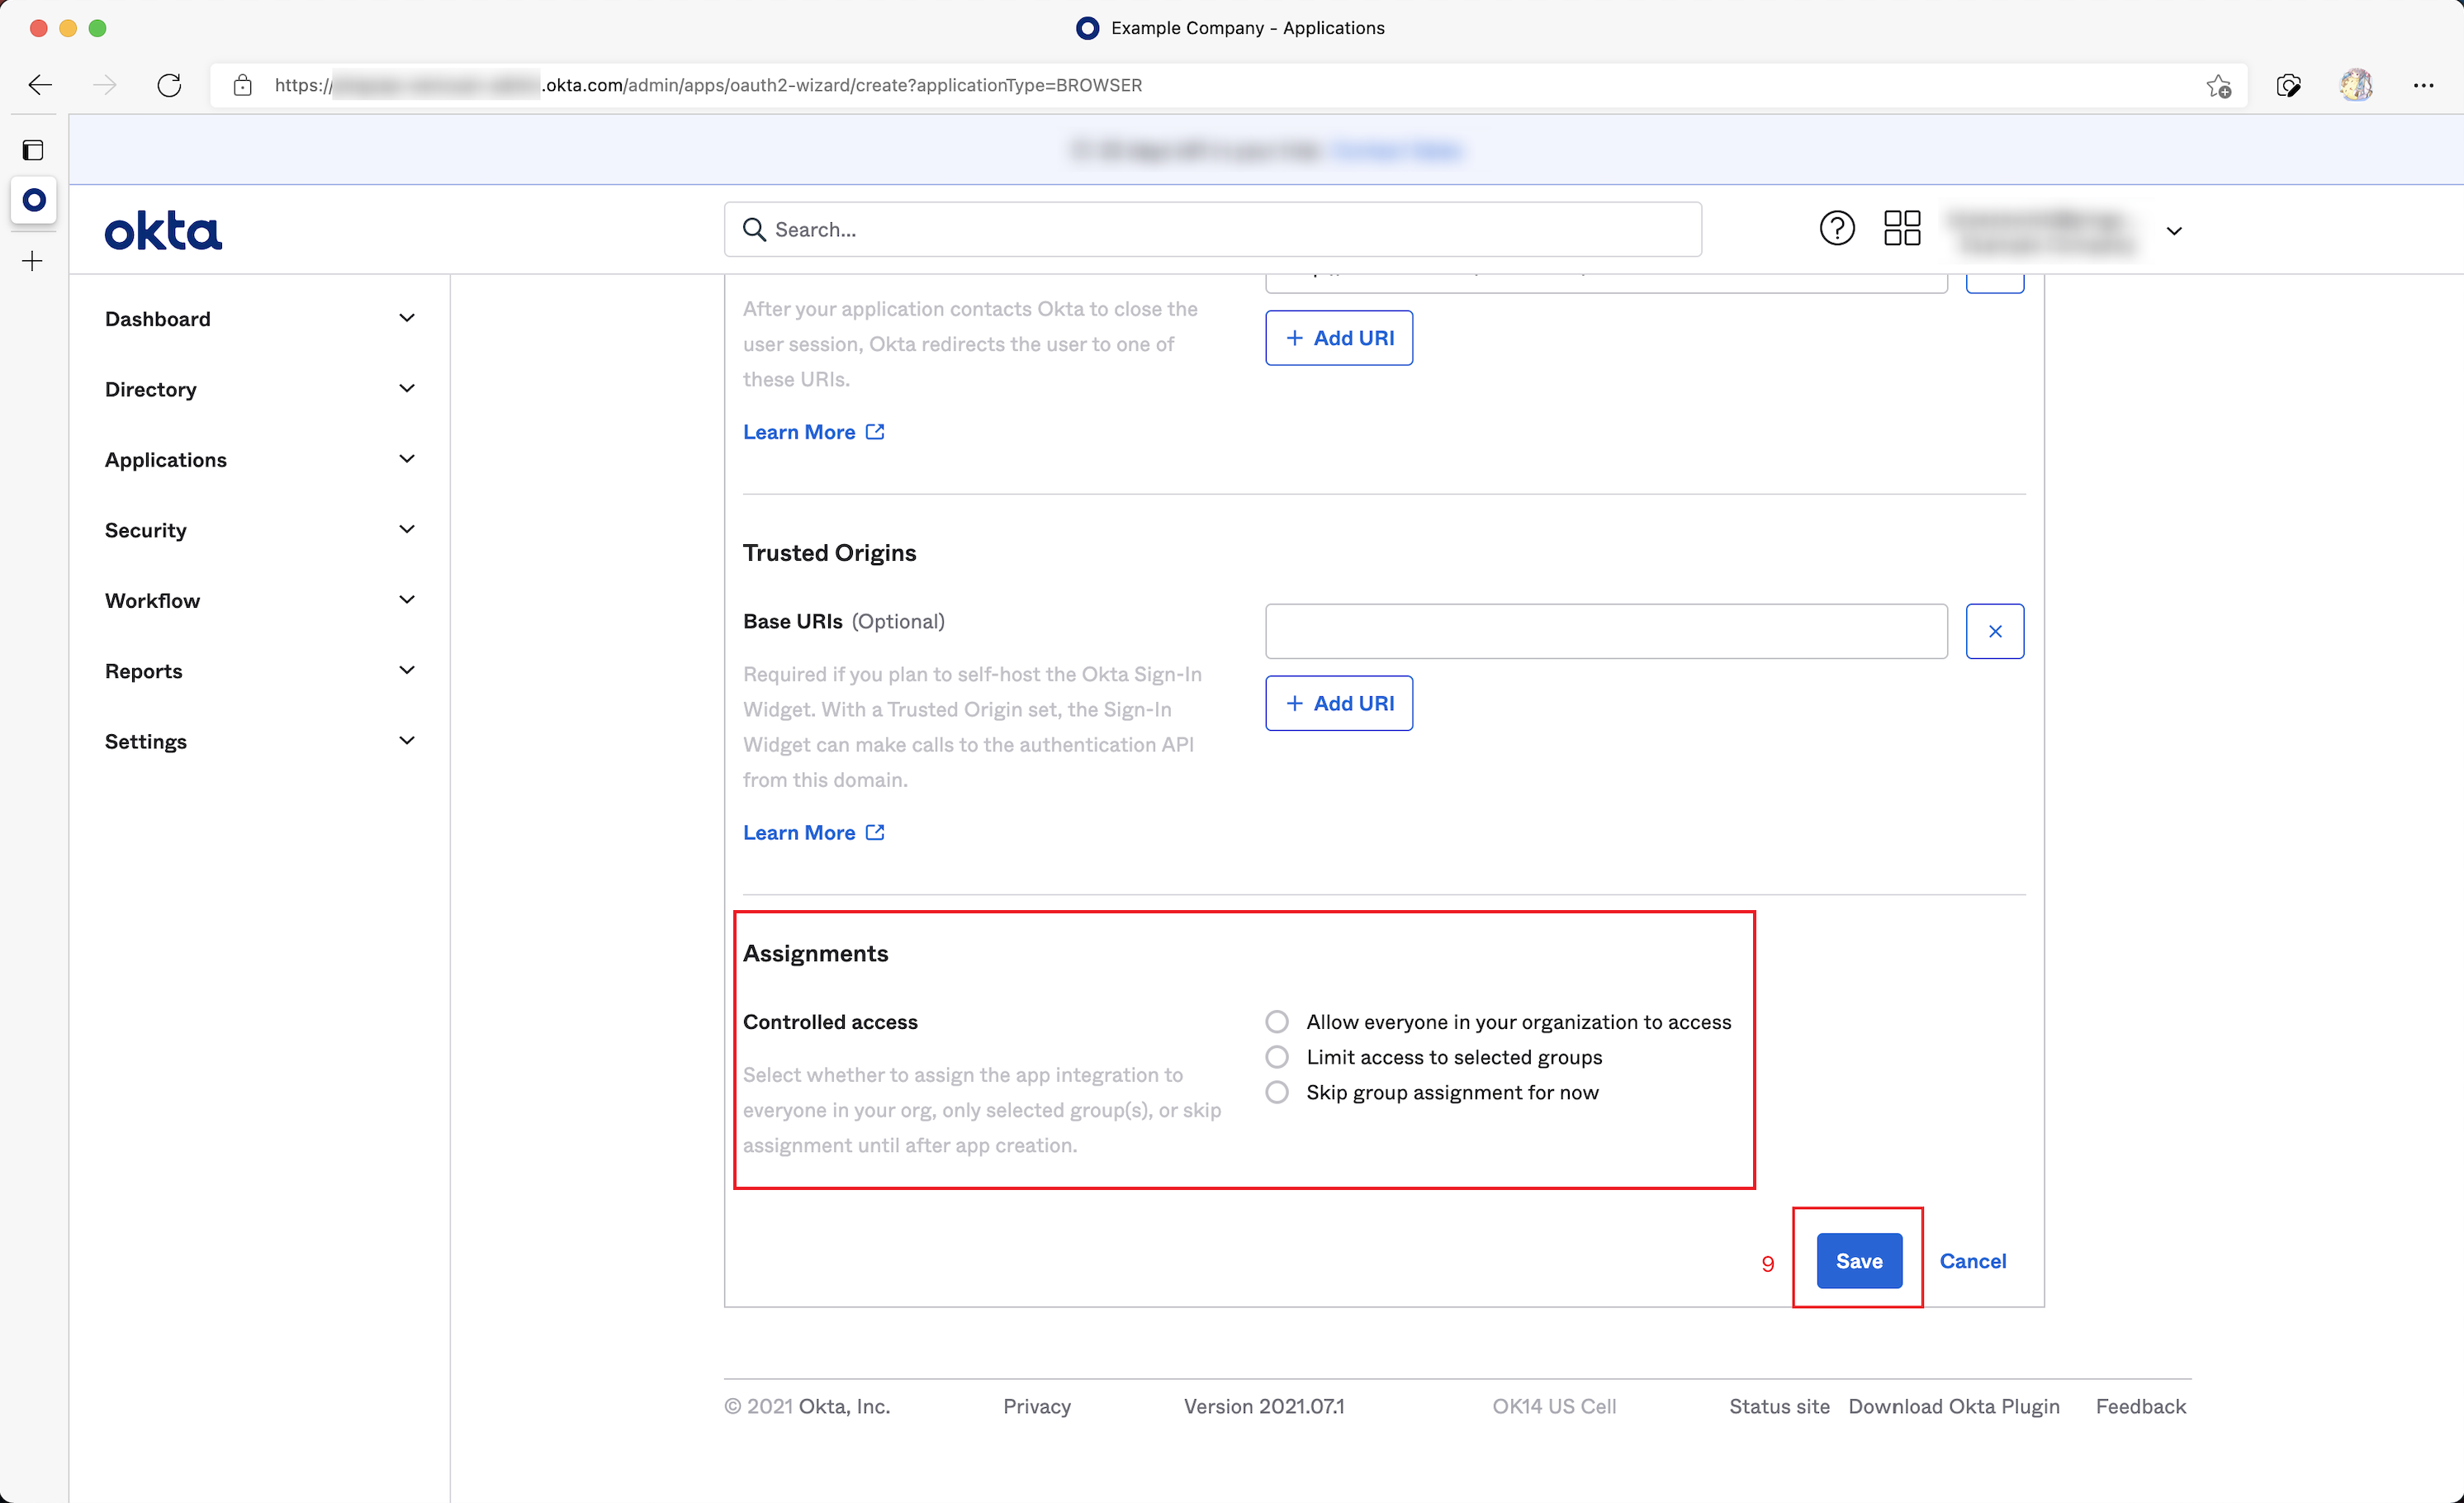Viewport: 2464px width, 1503px height.
Task: Expand the Dashboard menu chevron
Action: point(407,318)
